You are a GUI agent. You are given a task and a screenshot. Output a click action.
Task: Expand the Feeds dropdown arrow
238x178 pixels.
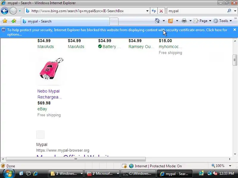pos(177,21)
